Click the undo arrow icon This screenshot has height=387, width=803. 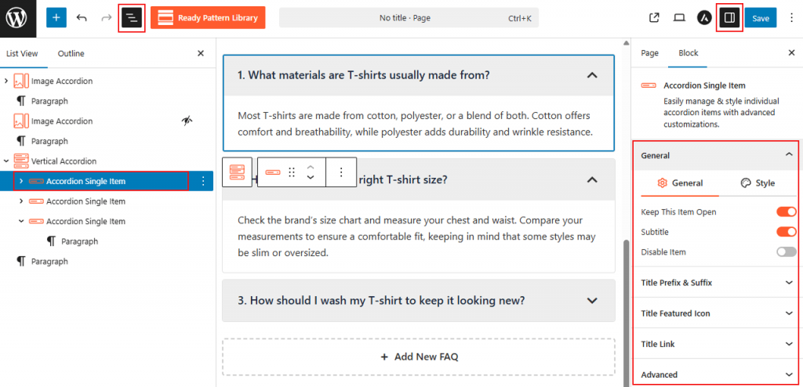(x=82, y=17)
